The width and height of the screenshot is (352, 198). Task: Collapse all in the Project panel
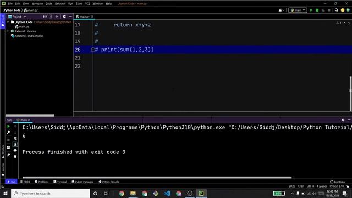pyautogui.click(x=57, y=16)
